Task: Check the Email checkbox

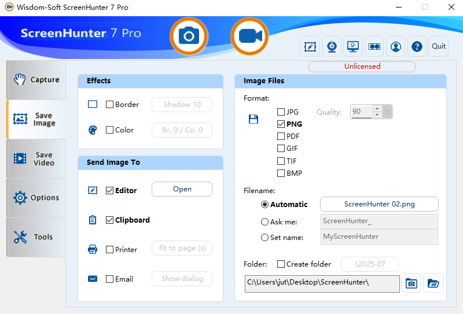Action: pos(109,279)
